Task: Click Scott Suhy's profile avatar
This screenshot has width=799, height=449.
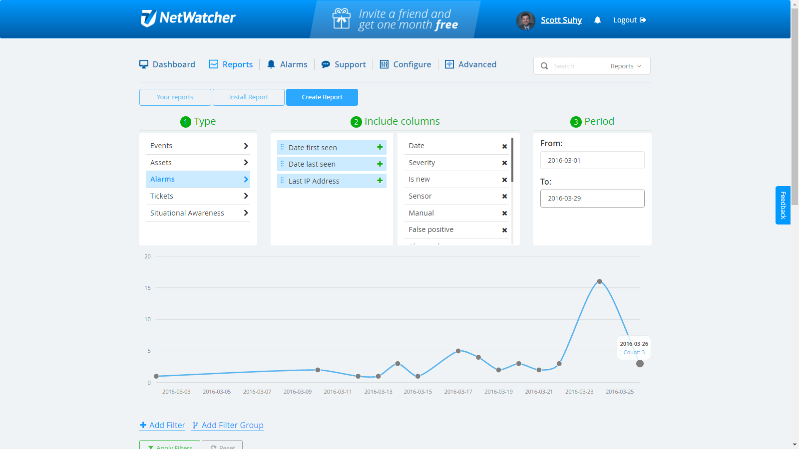Action: tap(525, 20)
